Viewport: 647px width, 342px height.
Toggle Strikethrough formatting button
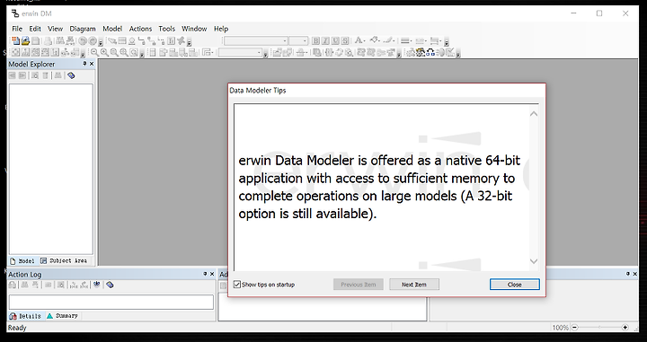click(345, 40)
